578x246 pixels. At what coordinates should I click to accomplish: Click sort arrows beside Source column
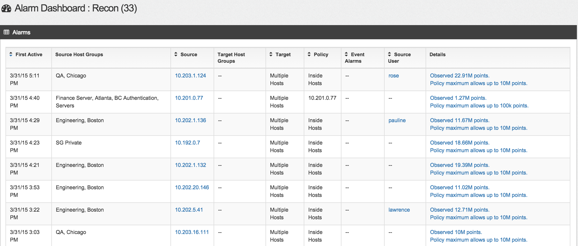tap(176, 54)
